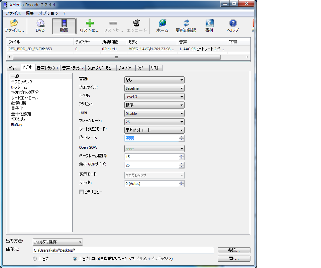The width and height of the screenshot is (321, 268).
Task: Click the 音声 column header
Action: click(x=202, y=42)
